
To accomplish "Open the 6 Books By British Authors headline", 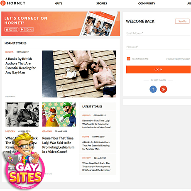I will pos(20,66).
